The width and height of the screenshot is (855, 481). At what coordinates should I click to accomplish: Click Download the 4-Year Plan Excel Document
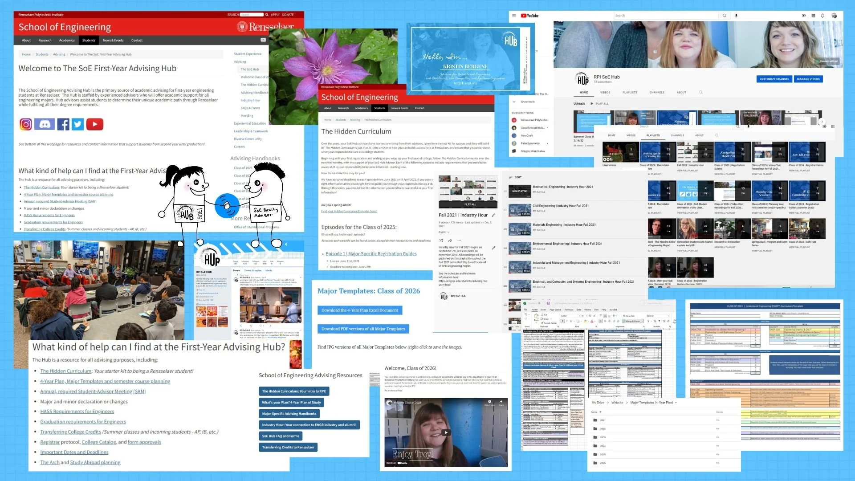(x=360, y=310)
